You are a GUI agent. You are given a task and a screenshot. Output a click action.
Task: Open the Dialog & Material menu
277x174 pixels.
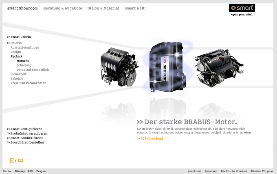[x=103, y=8]
